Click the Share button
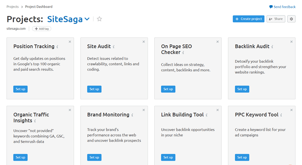Viewport: 302px width, 165px height. (x=276, y=19)
